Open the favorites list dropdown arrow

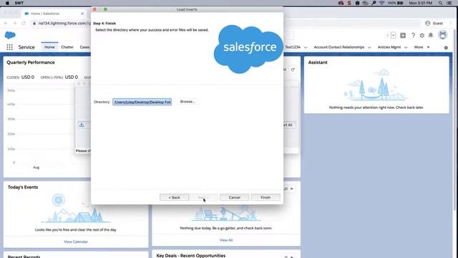point(394,35)
